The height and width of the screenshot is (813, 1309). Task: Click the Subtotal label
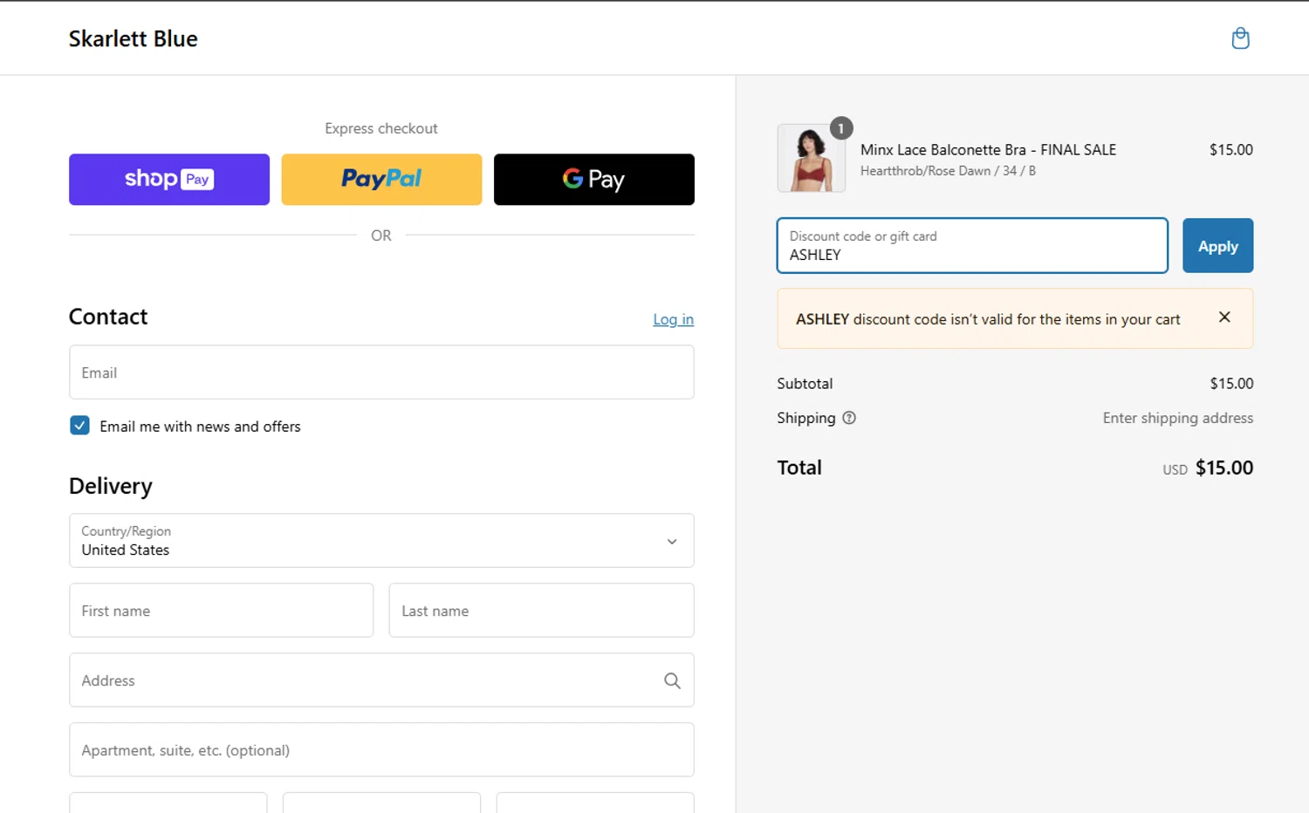[x=805, y=384]
